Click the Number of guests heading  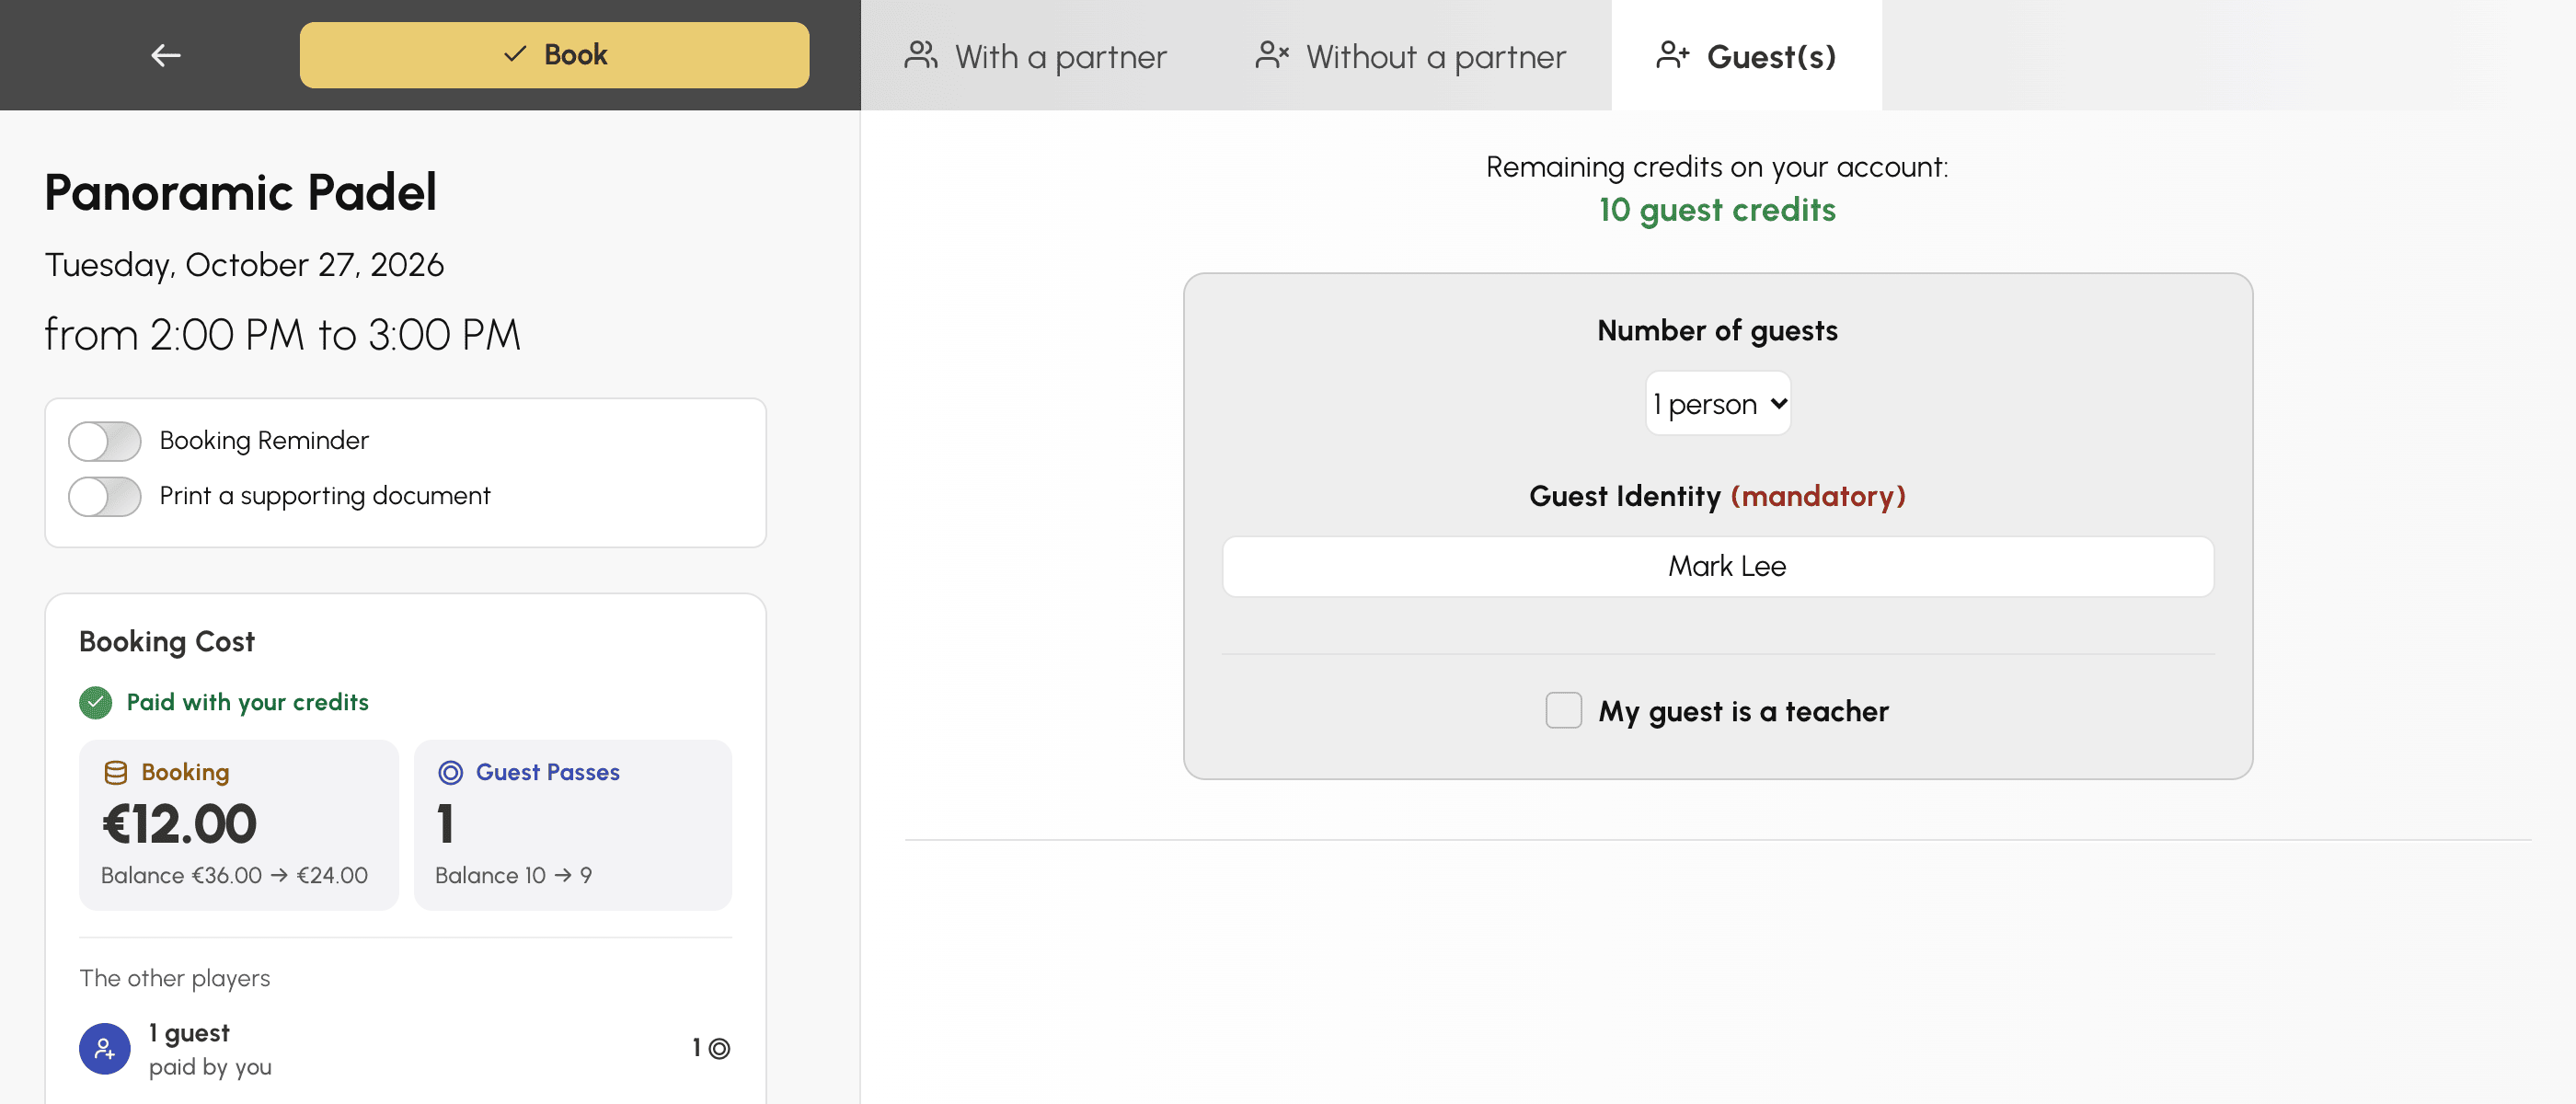click(x=1717, y=330)
